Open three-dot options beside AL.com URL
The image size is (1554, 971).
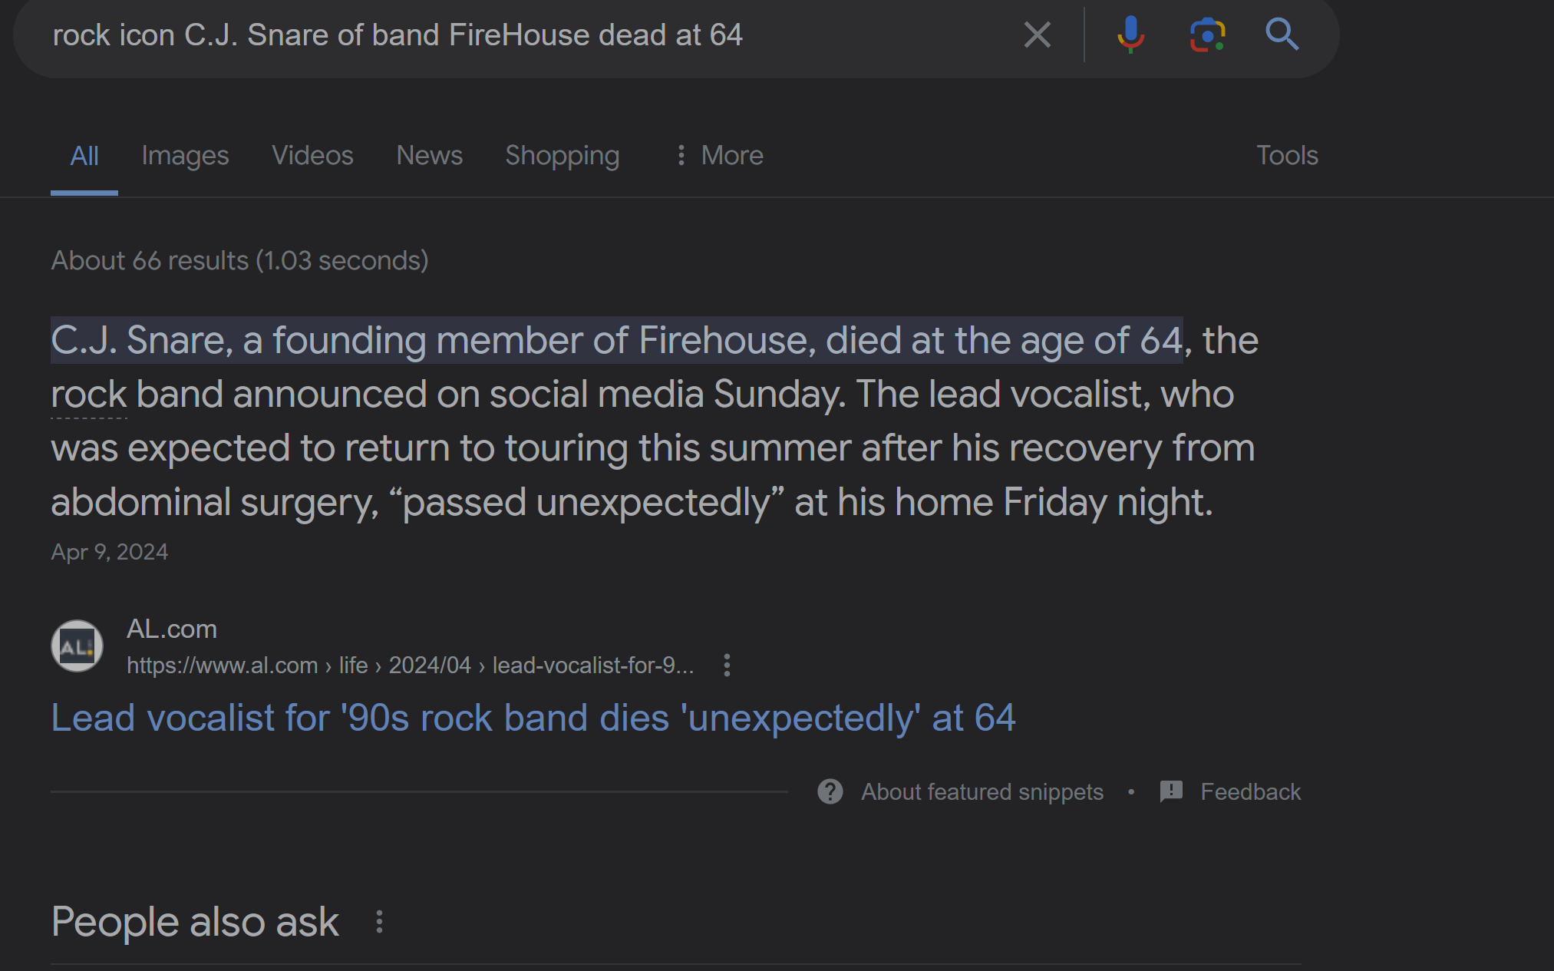pos(727,665)
